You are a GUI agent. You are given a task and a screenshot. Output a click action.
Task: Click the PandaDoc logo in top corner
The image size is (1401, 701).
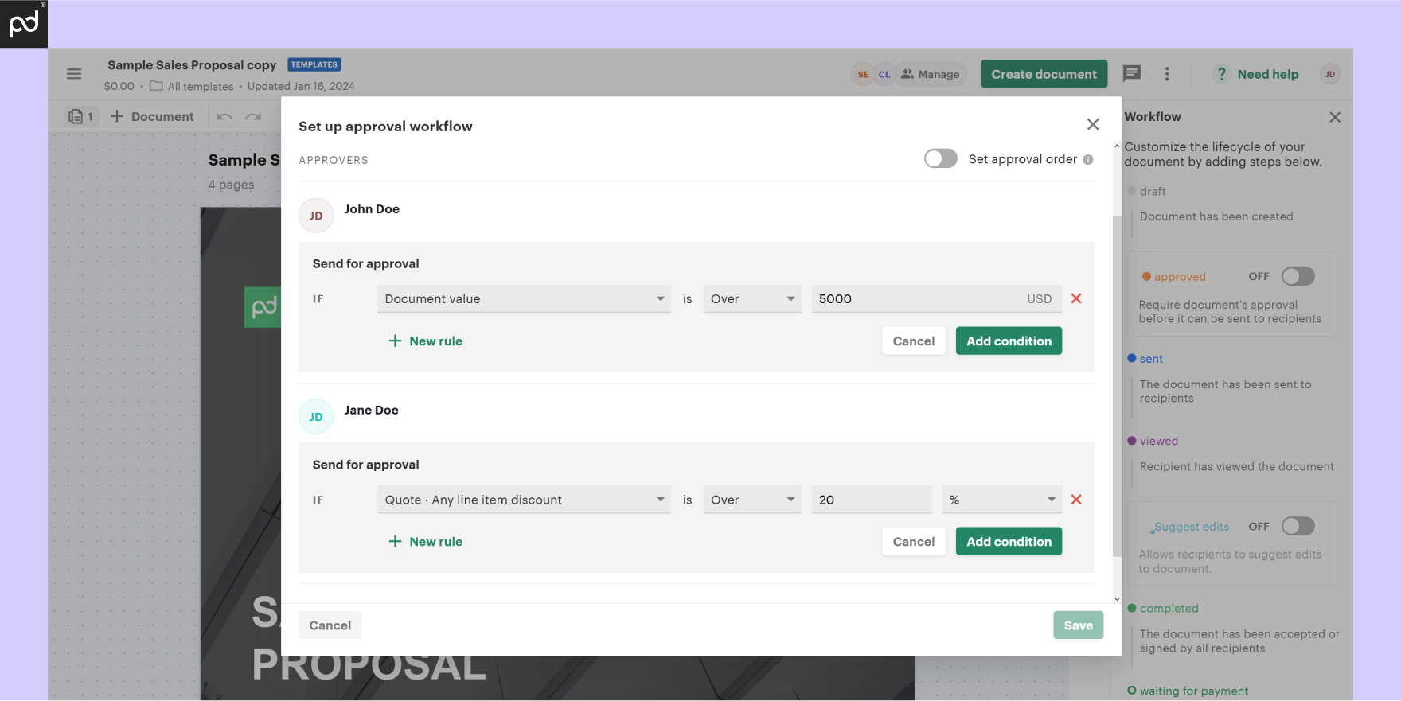point(24,24)
